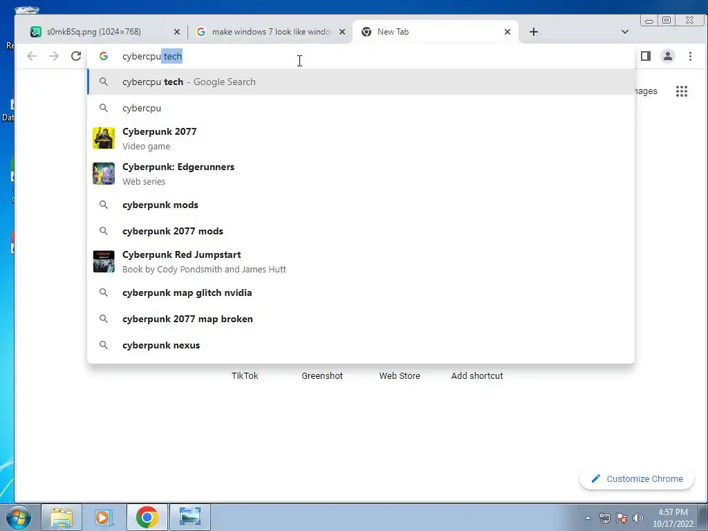Click Cyberpunk Red Jumpstart book thumbnail
This screenshot has height=531, width=708.
point(104,261)
